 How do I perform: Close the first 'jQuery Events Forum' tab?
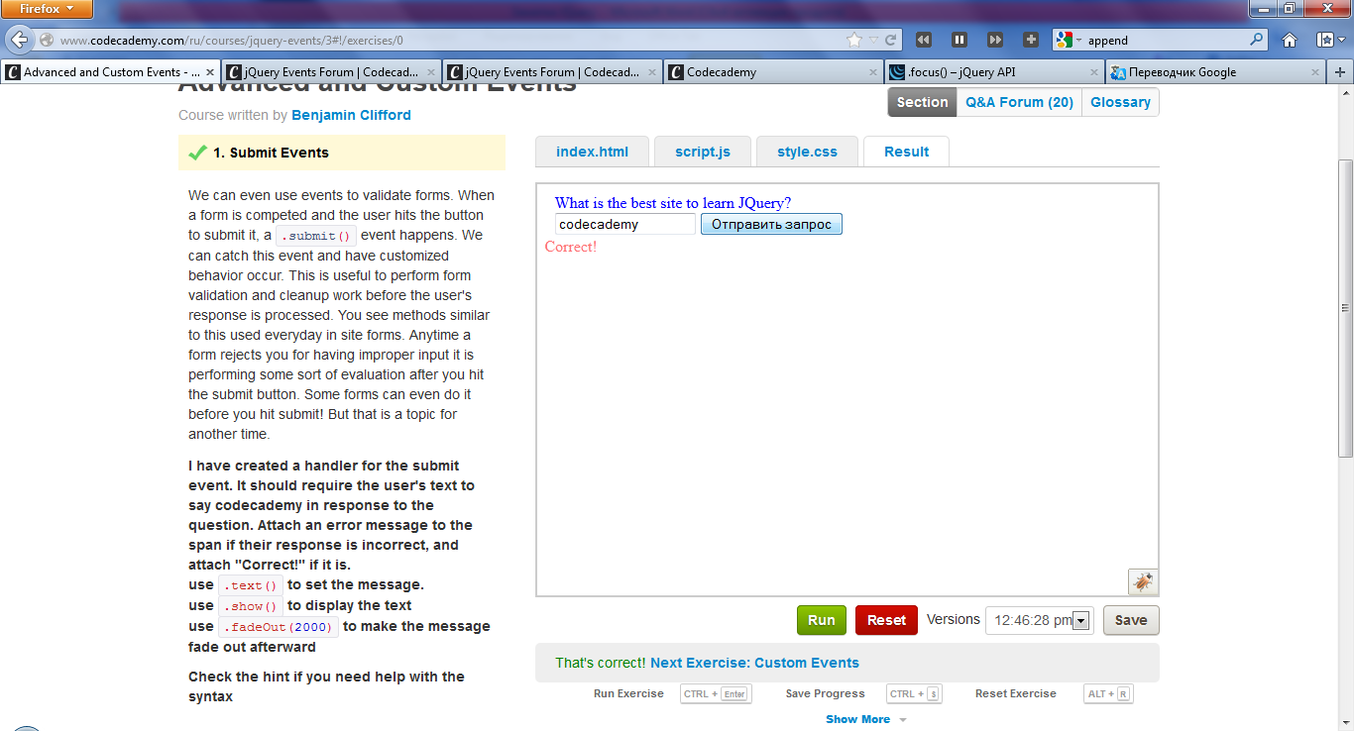[x=431, y=72]
